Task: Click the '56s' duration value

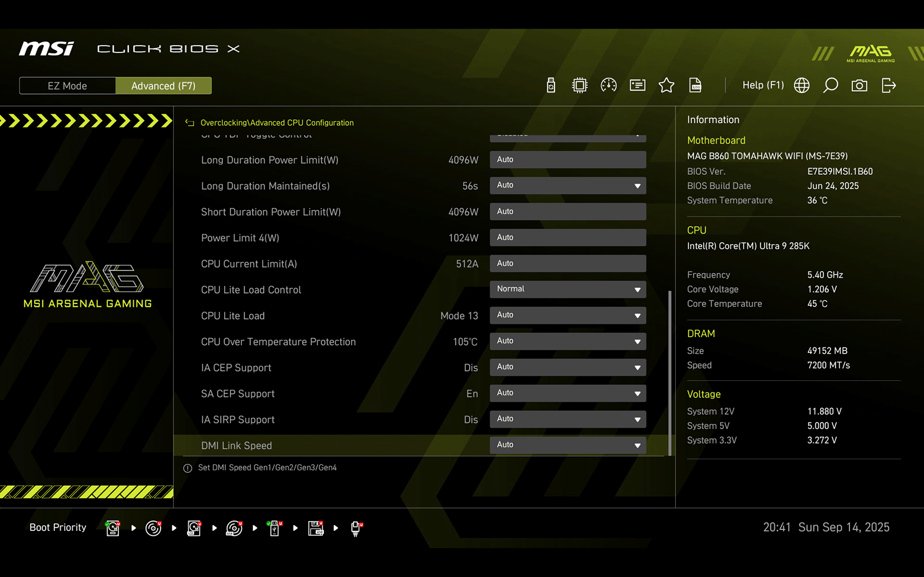Action: tap(470, 186)
